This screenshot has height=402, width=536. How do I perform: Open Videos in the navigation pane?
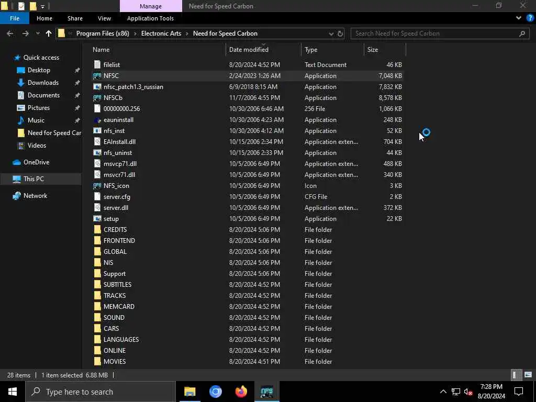(37, 146)
